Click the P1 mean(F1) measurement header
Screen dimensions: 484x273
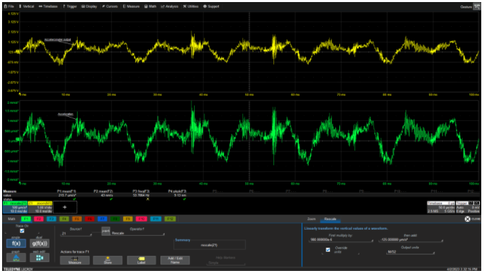click(x=66, y=192)
